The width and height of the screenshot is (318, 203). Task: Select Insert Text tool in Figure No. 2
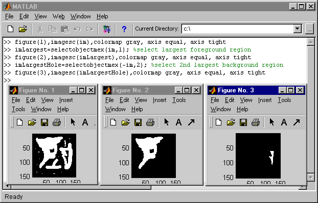(178, 122)
